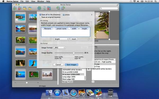
Task: Click the magnifier icon in search field
Action: [101, 8]
